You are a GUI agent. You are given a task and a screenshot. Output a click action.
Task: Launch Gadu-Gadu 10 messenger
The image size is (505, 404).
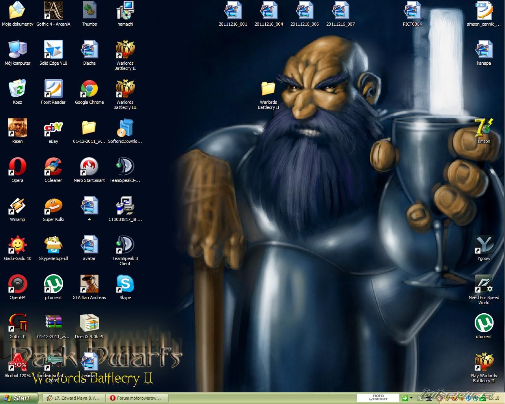click(x=17, y=245)
